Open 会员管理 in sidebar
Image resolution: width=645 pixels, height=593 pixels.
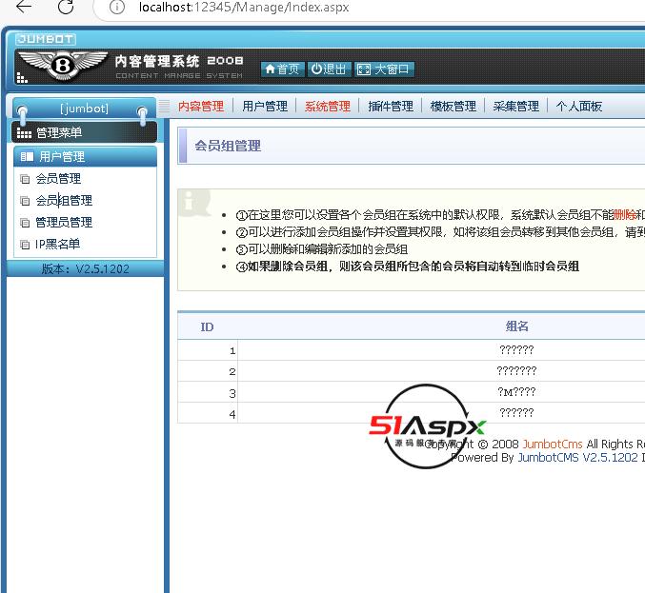58,179
